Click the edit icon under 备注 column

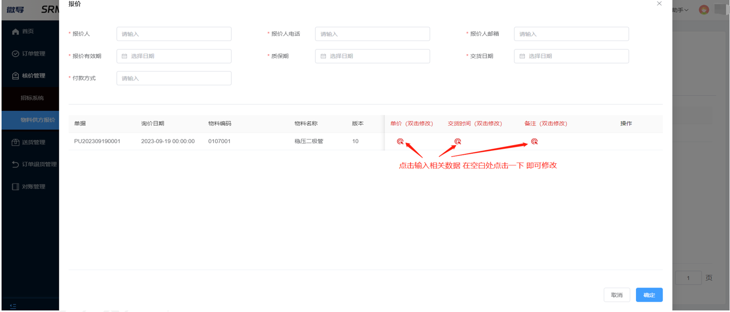coord(534,140)
